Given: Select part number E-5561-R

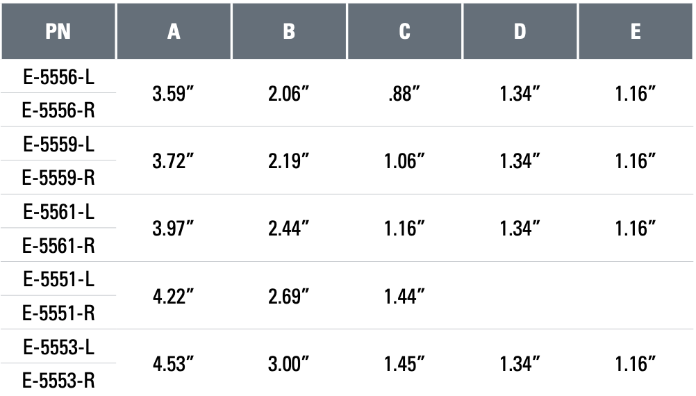Looking at the screenshot, I should click(x=58, y=245).
